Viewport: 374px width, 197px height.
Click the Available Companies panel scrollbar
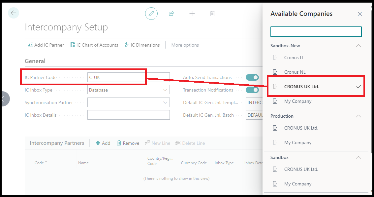(372, 81)
